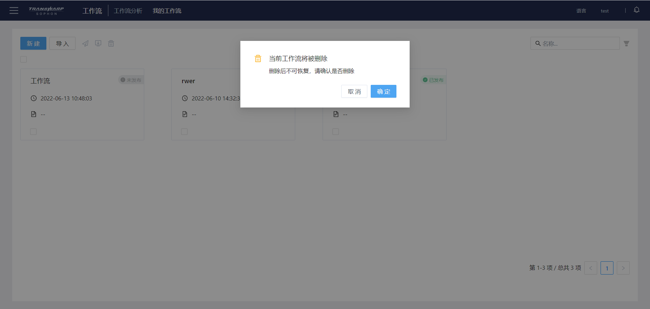Cancel deletion with 取消 button
Image resolution: width=650 pixels, height=309 pixels.
[354, 91]
